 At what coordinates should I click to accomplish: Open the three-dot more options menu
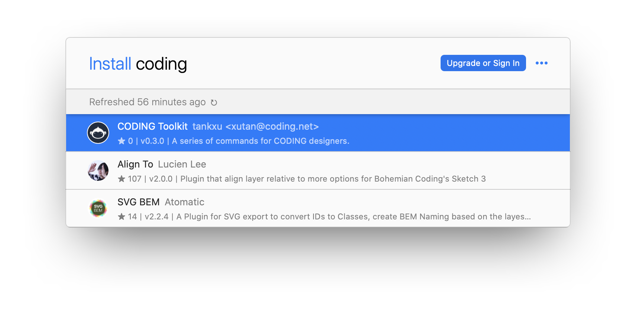click(x=541, y=63)
